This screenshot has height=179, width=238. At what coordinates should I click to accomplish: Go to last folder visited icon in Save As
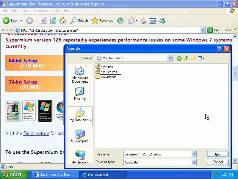pos(179,58)
